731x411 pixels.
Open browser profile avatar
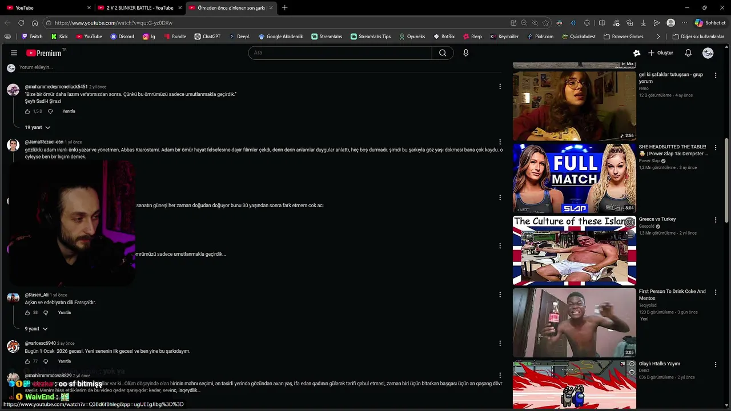670,23
